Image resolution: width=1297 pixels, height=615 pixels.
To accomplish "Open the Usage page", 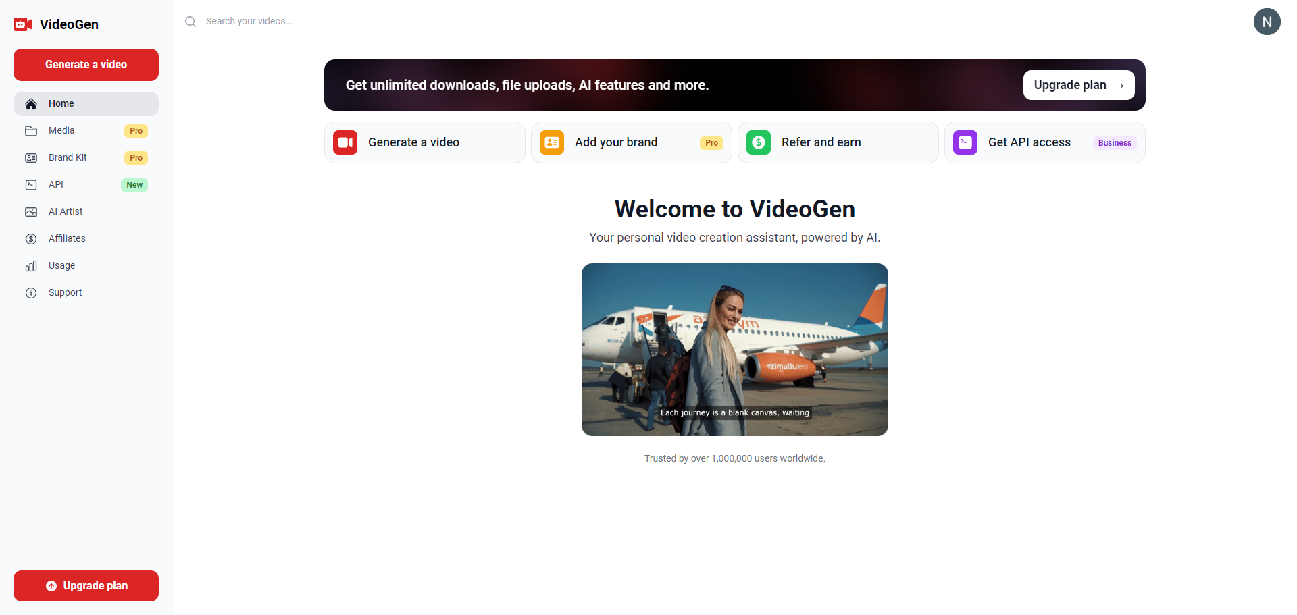I will [86, 266].
